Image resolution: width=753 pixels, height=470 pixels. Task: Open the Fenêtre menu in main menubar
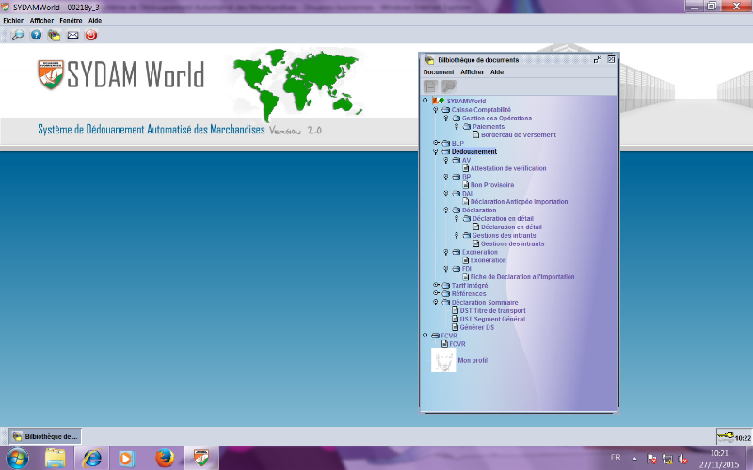tap(70, 20)
